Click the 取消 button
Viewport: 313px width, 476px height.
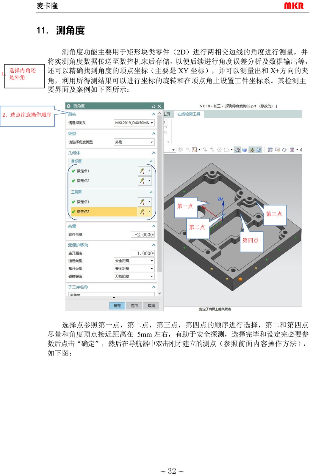pos(151,306)
